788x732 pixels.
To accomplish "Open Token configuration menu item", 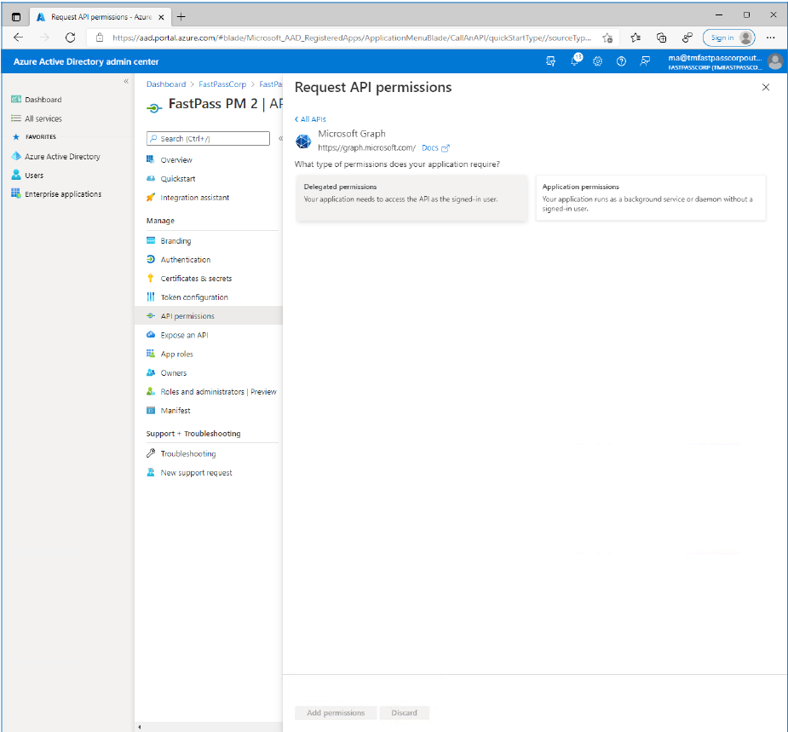I will (x=194, y=297).
